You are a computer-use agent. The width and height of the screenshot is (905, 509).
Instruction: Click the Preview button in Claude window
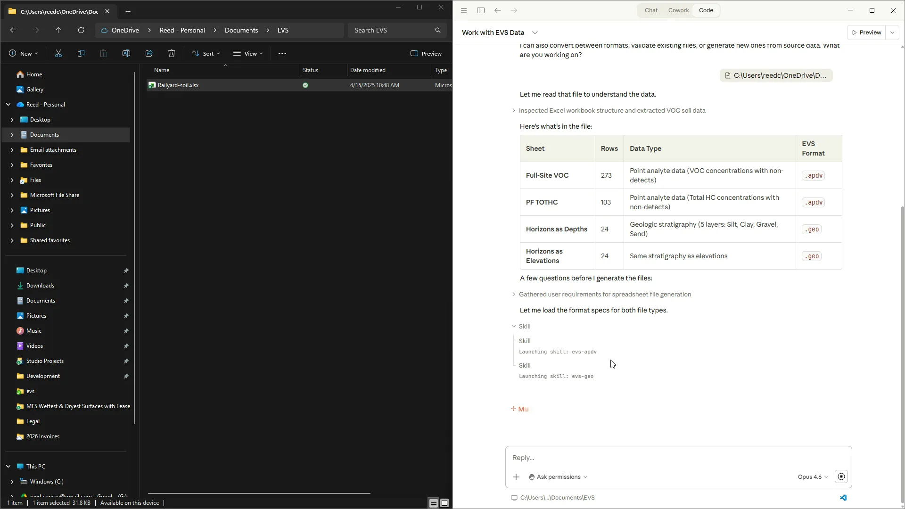866,33
